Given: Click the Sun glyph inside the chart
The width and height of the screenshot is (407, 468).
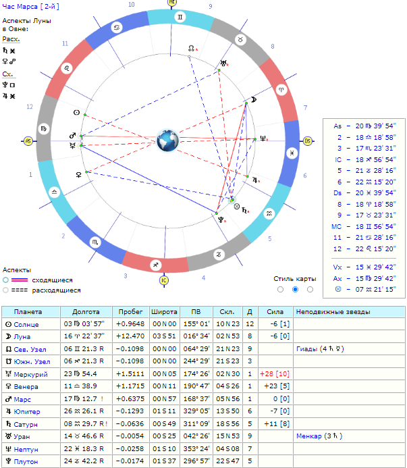Looking at the screenshot, I should tap(77, 113).
